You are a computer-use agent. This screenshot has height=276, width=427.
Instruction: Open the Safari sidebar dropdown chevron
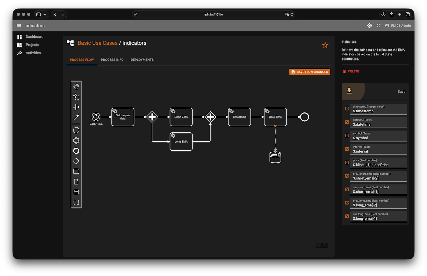point(45,14)
